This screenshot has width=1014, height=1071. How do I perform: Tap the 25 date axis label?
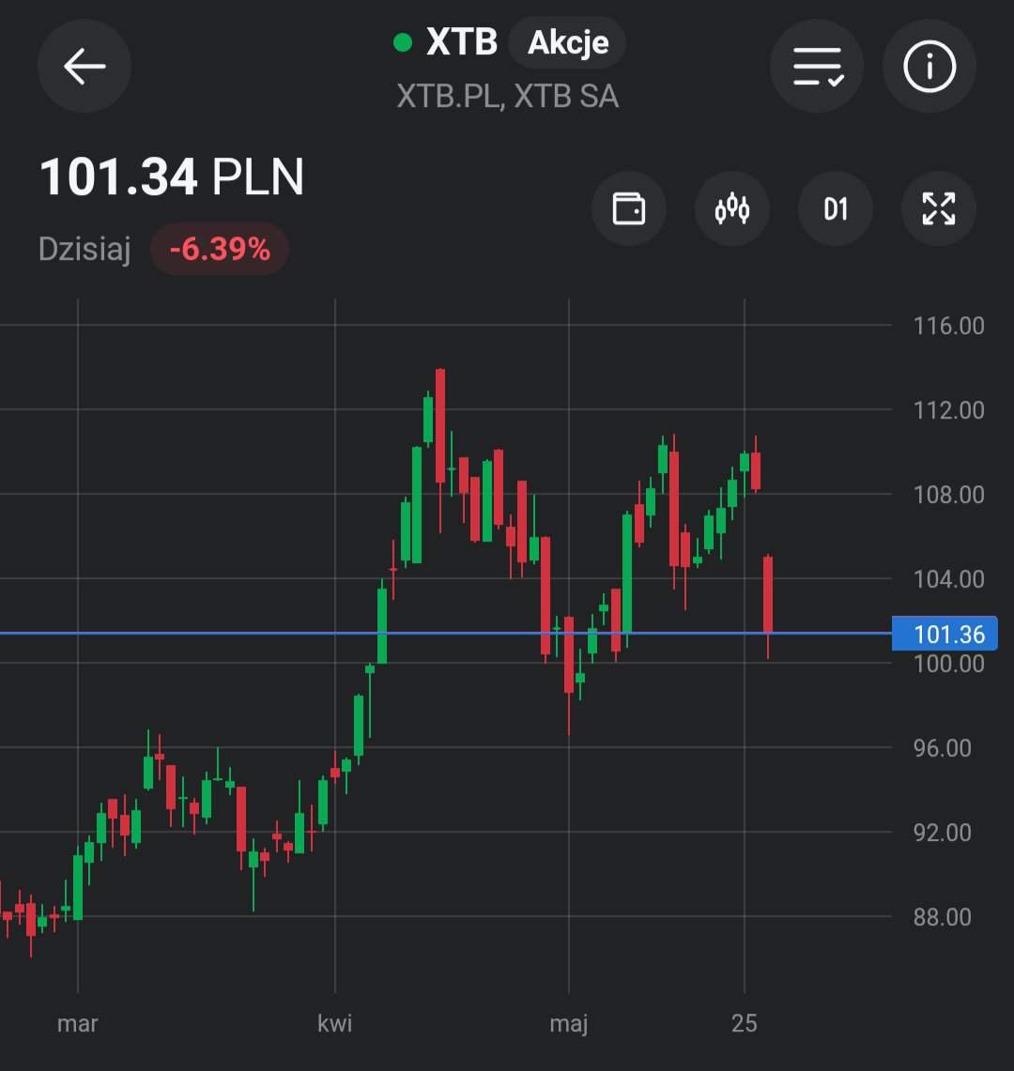click(x=745, y=1023)
